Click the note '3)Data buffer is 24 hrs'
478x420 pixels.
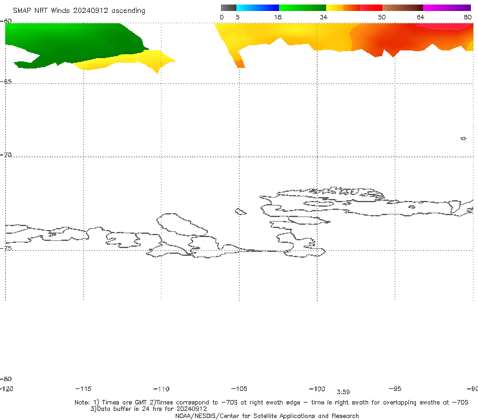[149, 409]
